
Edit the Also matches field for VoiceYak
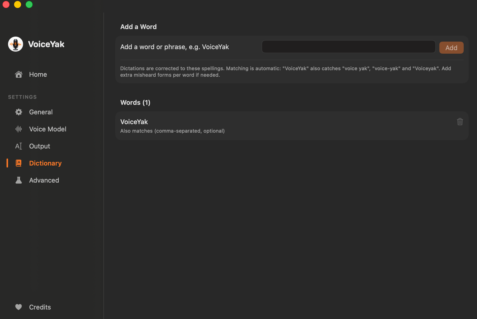click(172, 131)
